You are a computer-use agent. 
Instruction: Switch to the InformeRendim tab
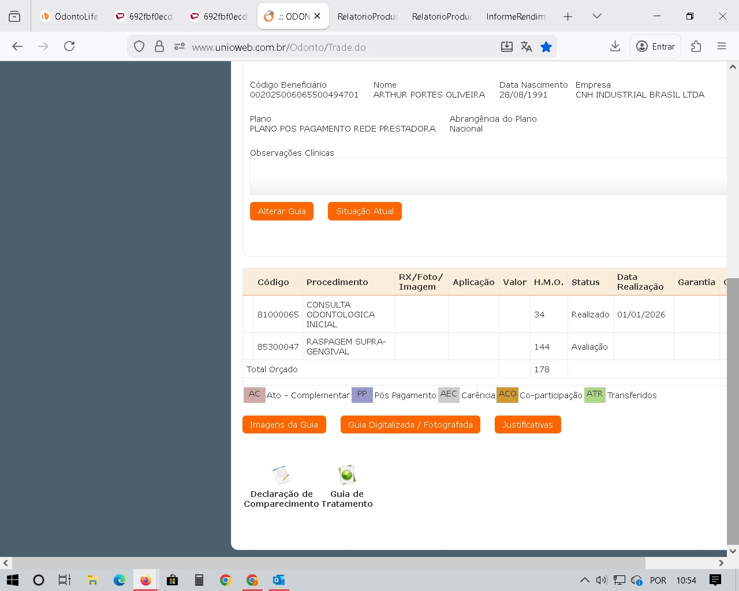point(515,16)
